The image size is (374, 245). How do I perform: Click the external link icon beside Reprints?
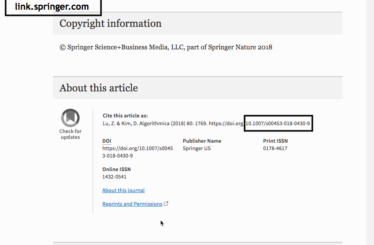click(166, 204)
